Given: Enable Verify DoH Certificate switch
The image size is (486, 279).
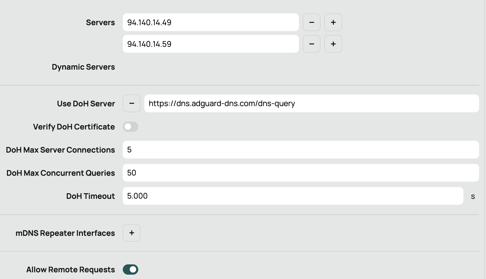Looking at the screenshot, I should point(131,127).
